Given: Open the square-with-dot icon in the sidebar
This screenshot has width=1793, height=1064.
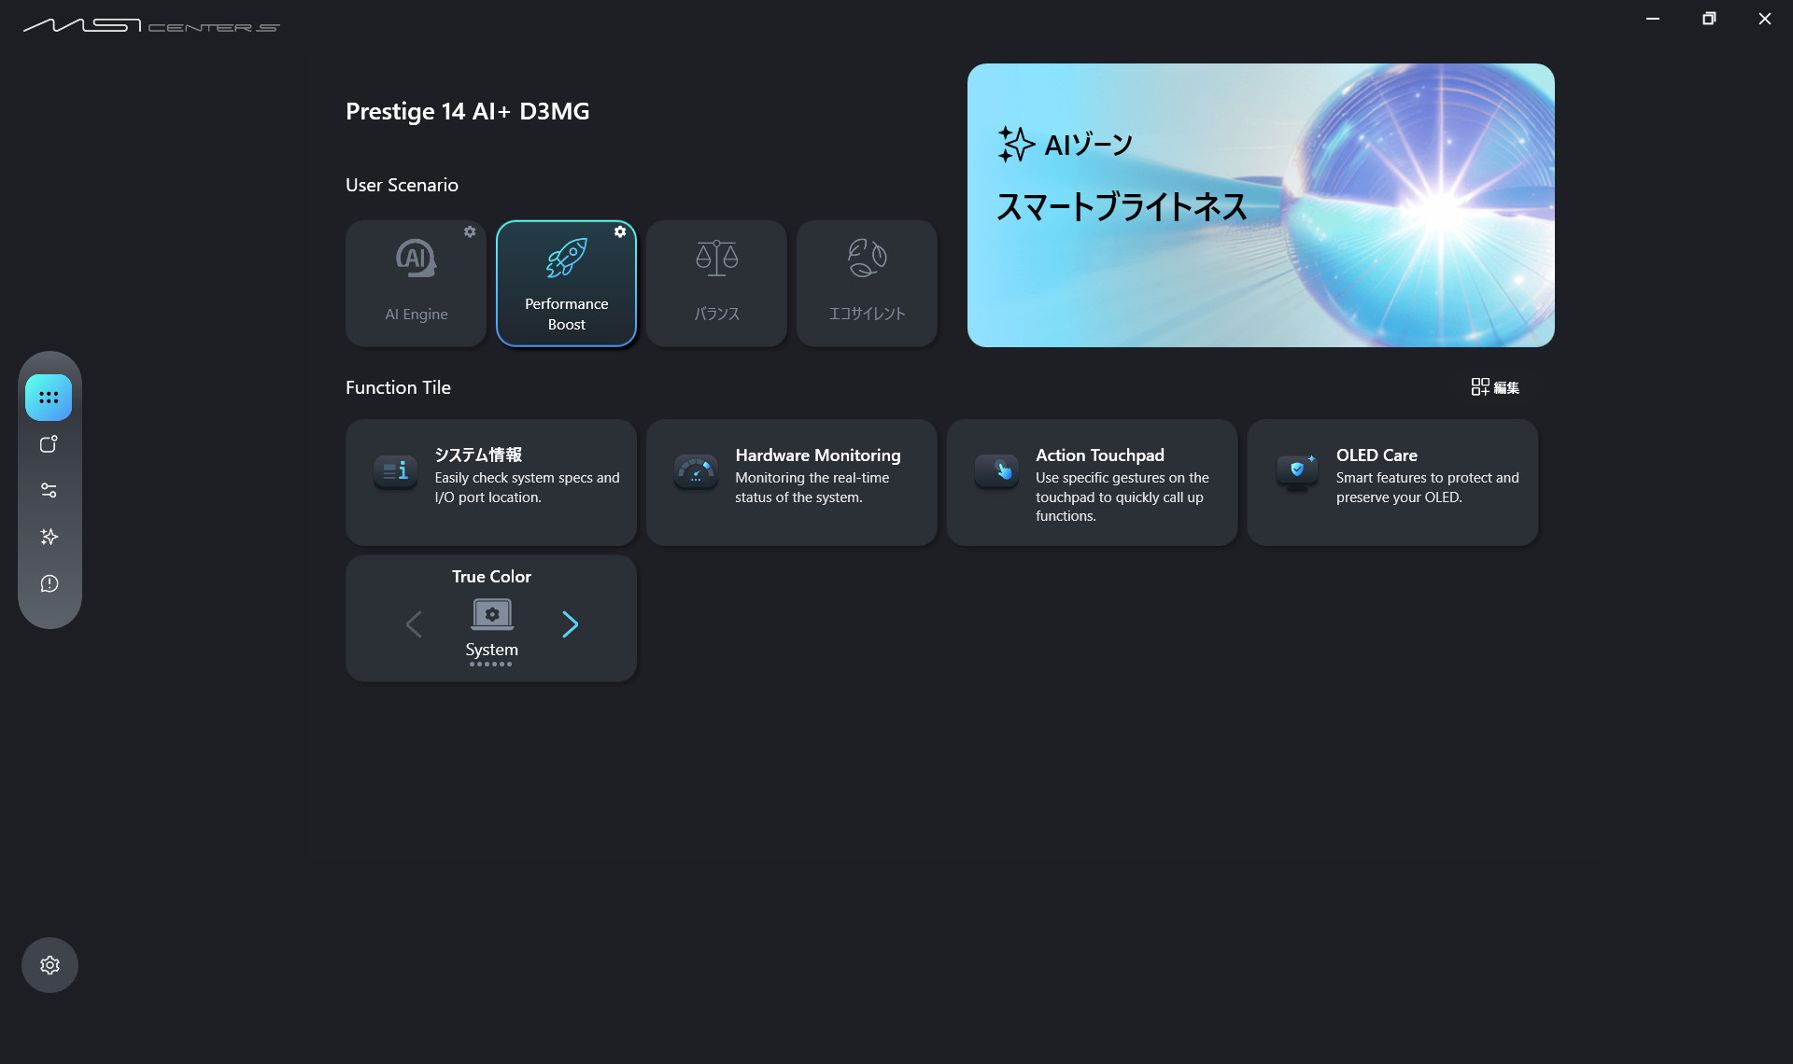Looking at the screenshot, I should [49, 444].
